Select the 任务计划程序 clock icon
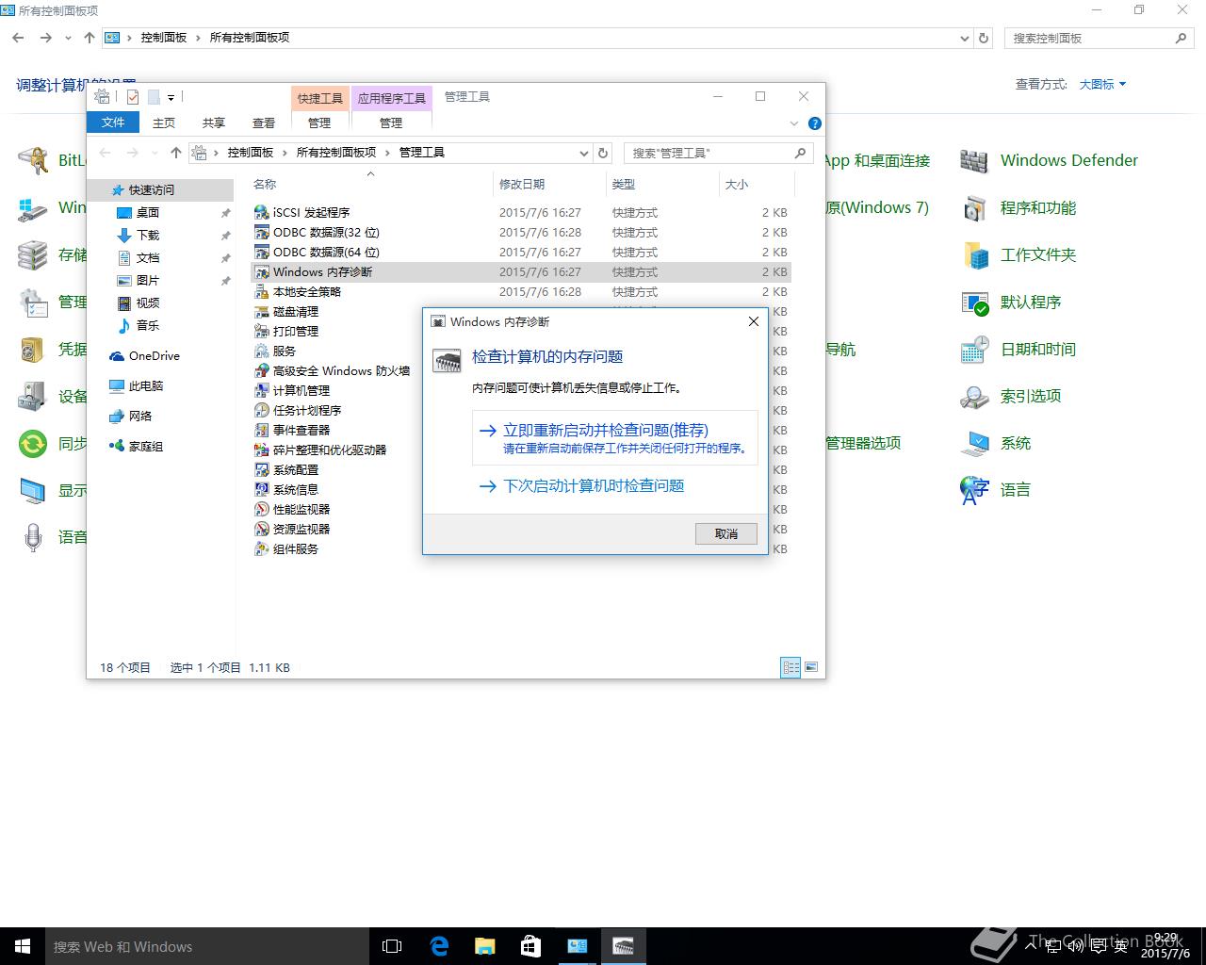The image size is (1206, 965). 262,410
